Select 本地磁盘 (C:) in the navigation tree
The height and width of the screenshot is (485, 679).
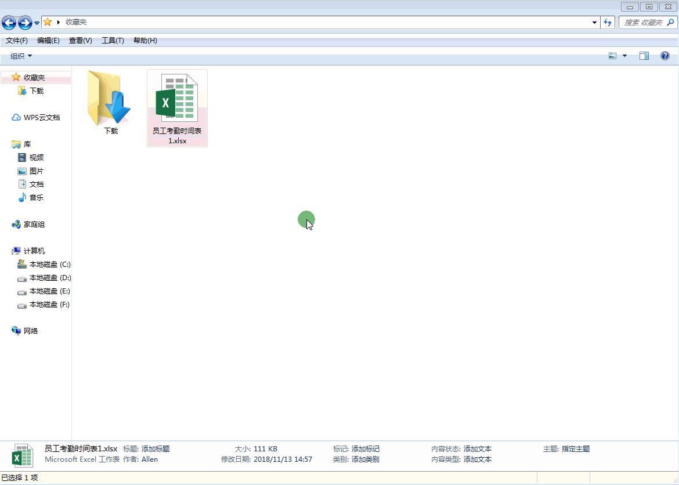point(50,264)
